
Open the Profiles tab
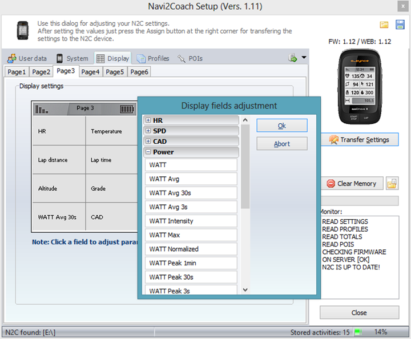click(153, 58)
